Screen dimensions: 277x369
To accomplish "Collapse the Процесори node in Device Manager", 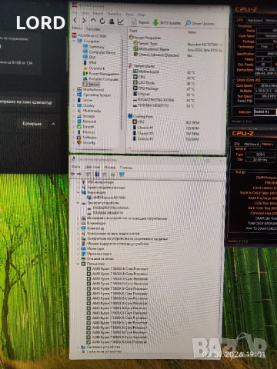I will (78, 264).
